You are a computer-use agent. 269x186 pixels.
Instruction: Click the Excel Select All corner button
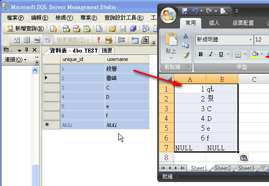tap(167, 79)
